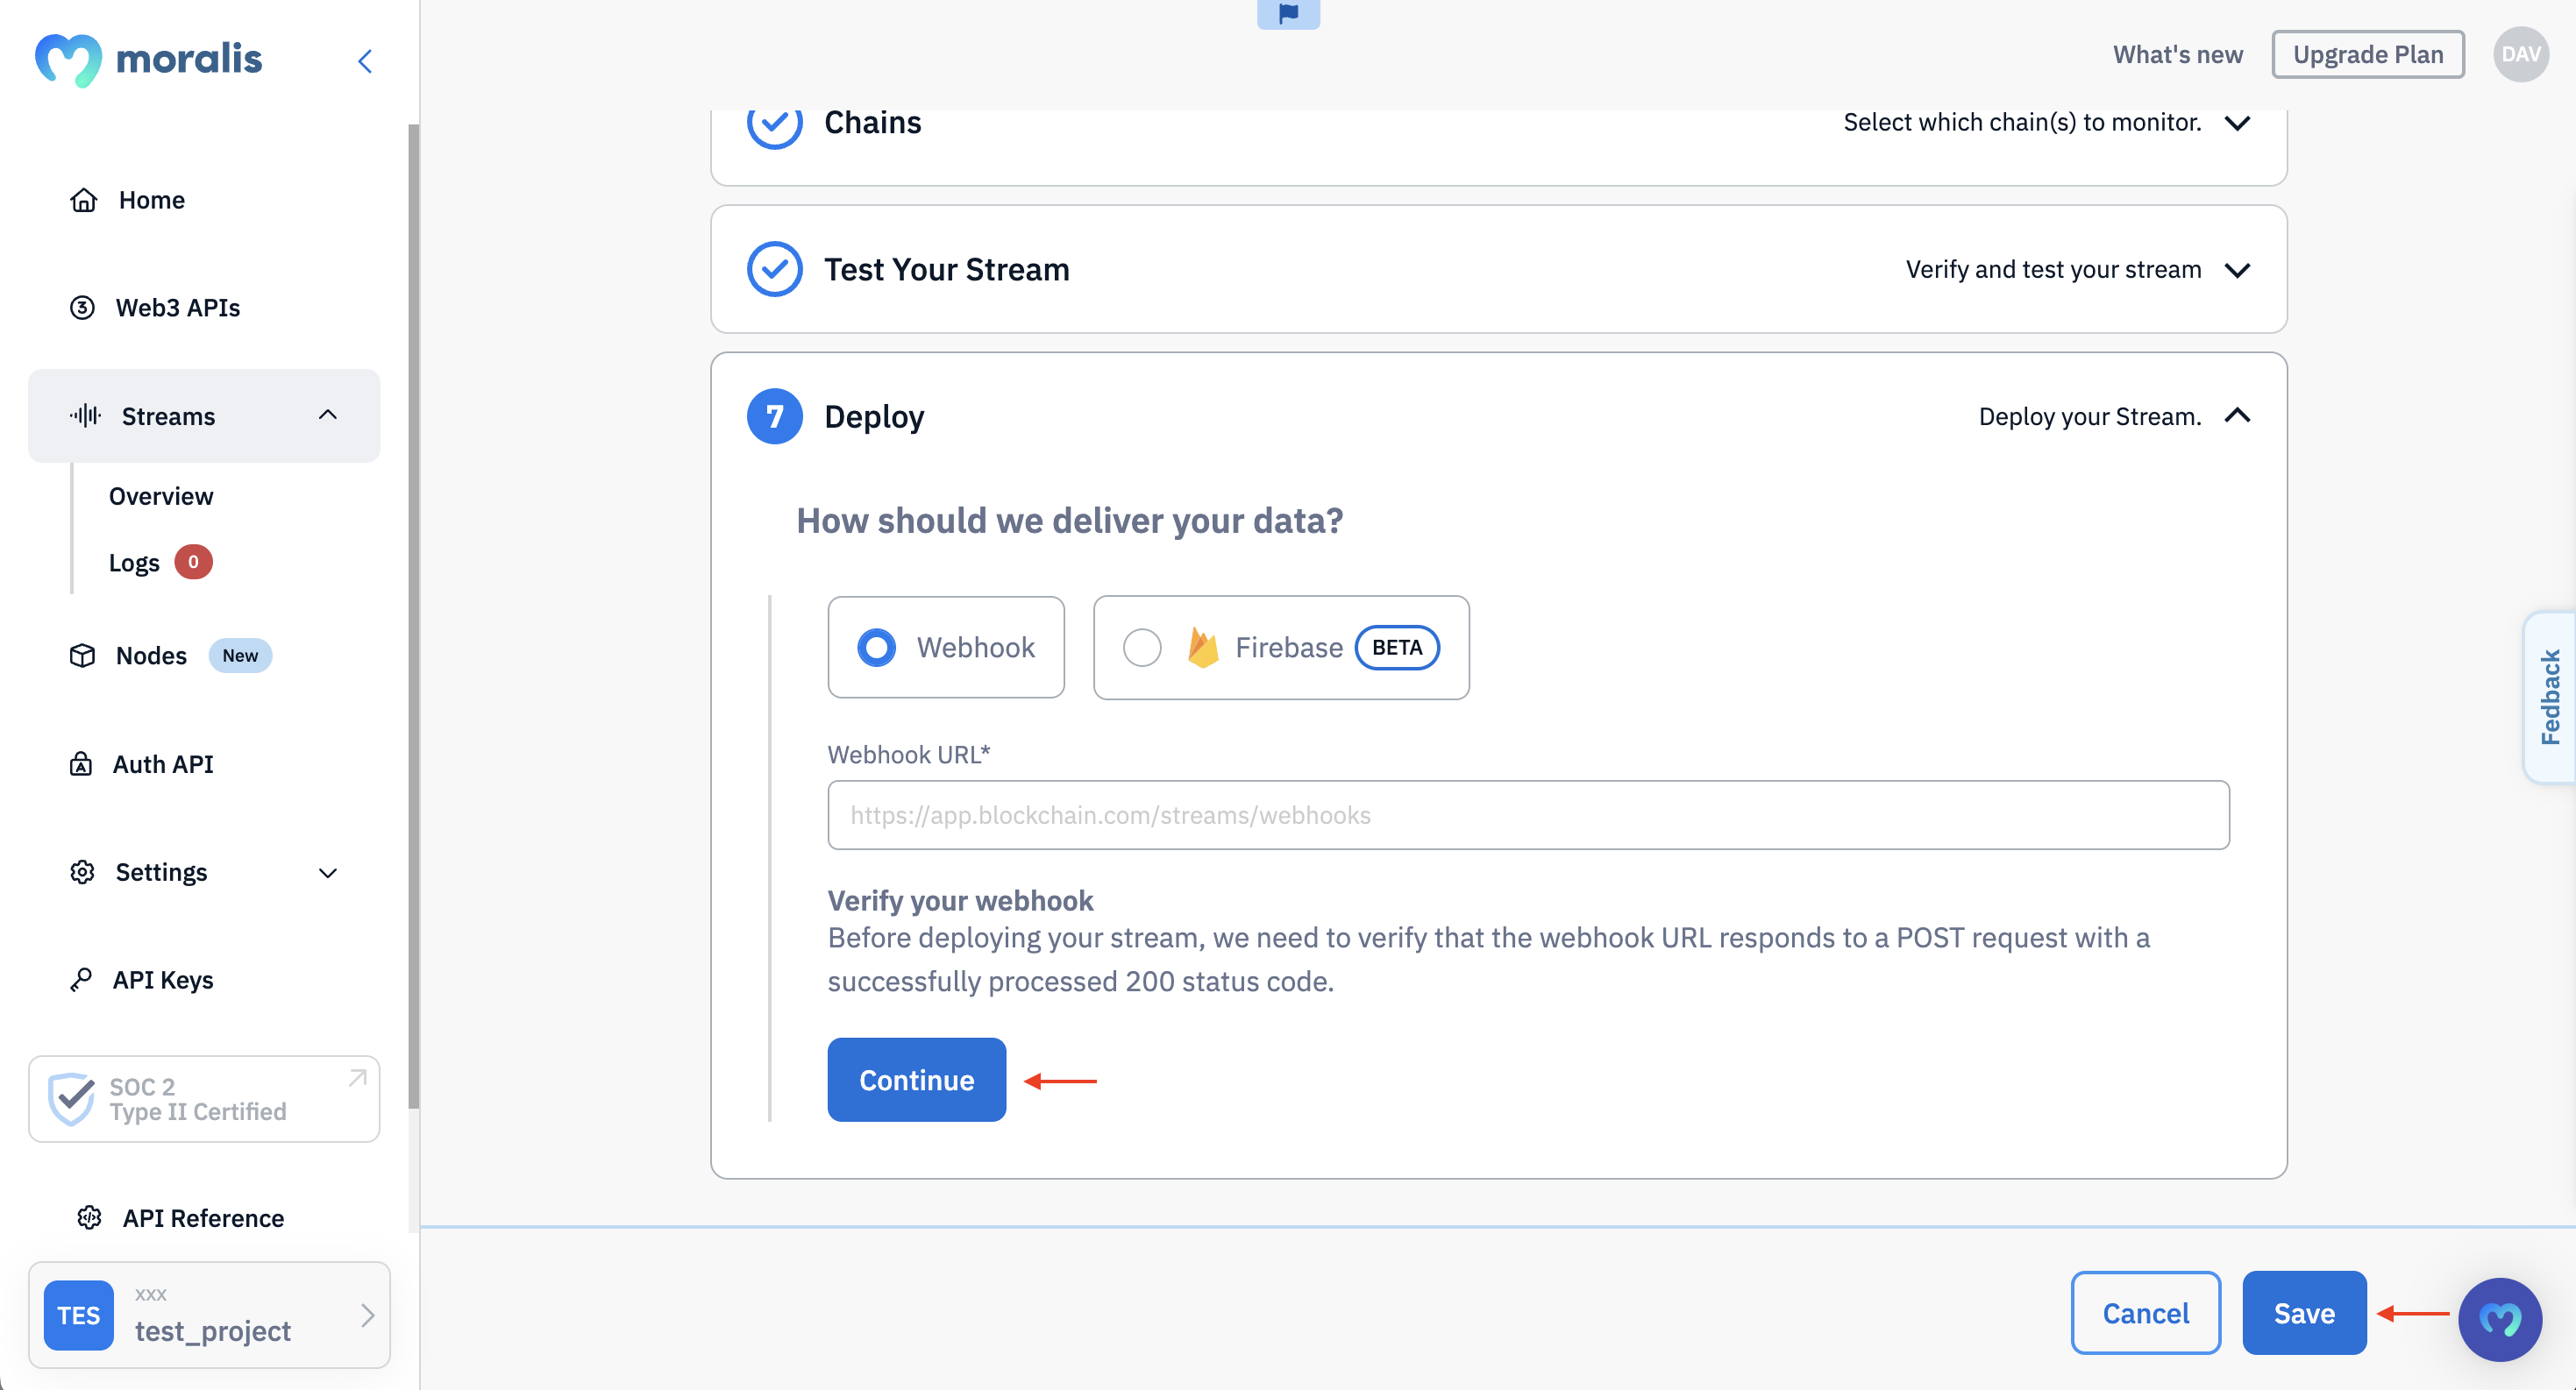Expand the Settings sidebar menu

coord(328,872)
